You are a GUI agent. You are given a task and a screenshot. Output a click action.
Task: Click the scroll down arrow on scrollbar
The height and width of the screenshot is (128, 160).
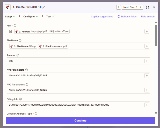click(156, 113)
